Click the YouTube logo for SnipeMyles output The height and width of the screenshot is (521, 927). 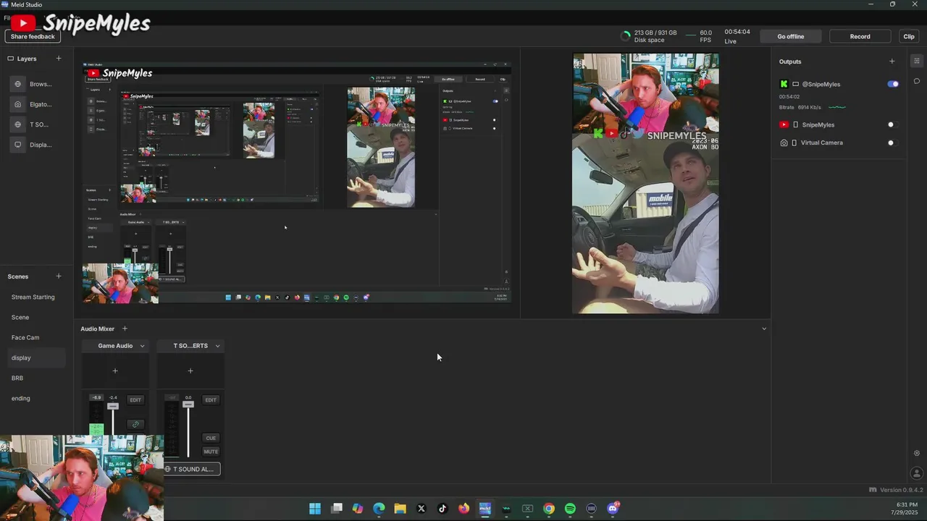[784, 124]
